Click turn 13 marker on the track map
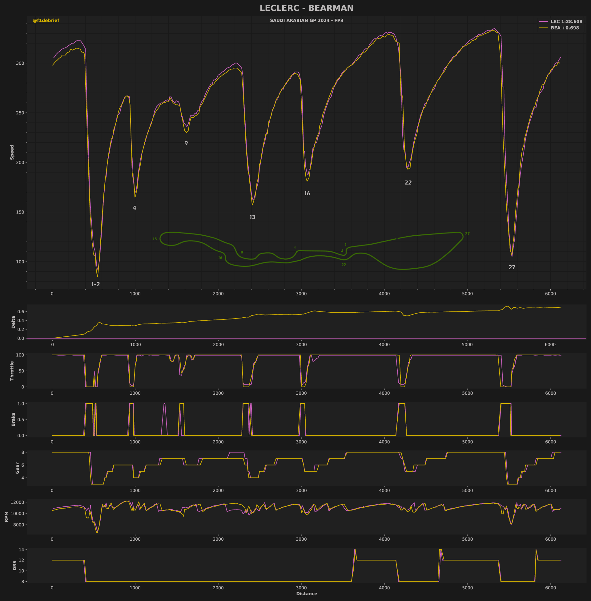Image resolution: width=591 pixels, height=601 pixels. click(155, 239)
